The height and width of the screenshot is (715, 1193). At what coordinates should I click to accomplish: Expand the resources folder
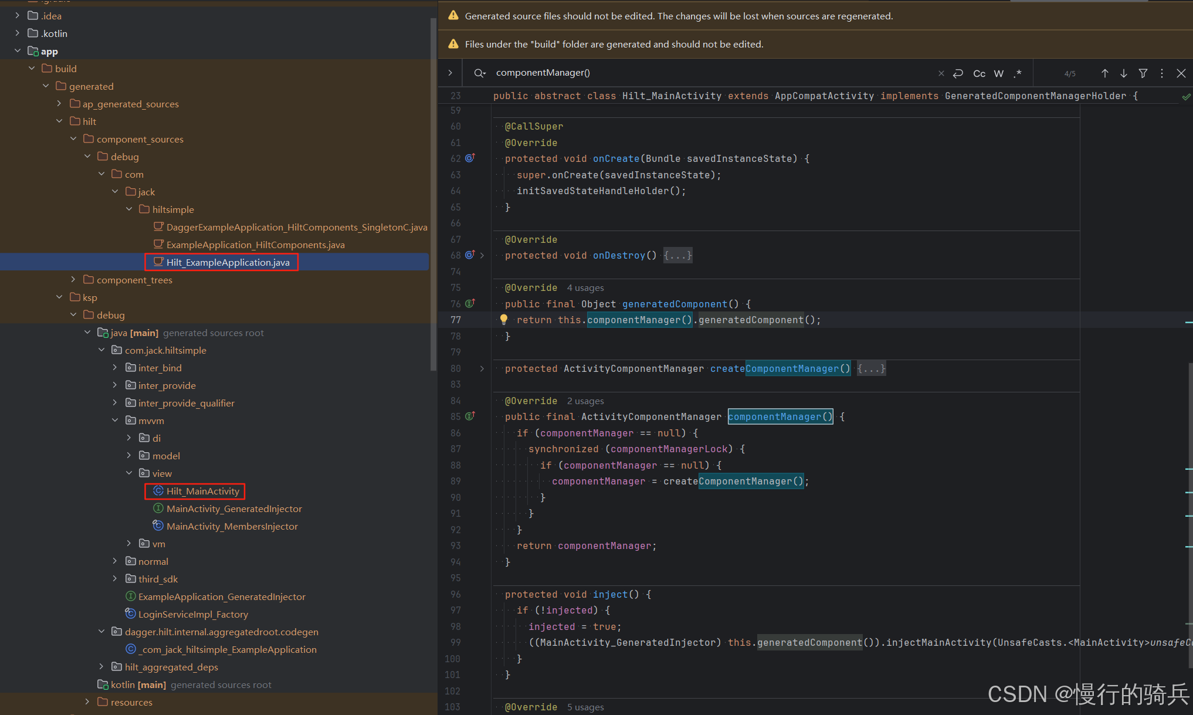click(87, 702)
